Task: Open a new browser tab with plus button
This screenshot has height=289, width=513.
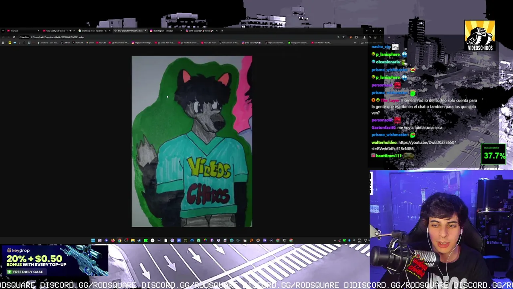Action: click(x=222, y=31)
